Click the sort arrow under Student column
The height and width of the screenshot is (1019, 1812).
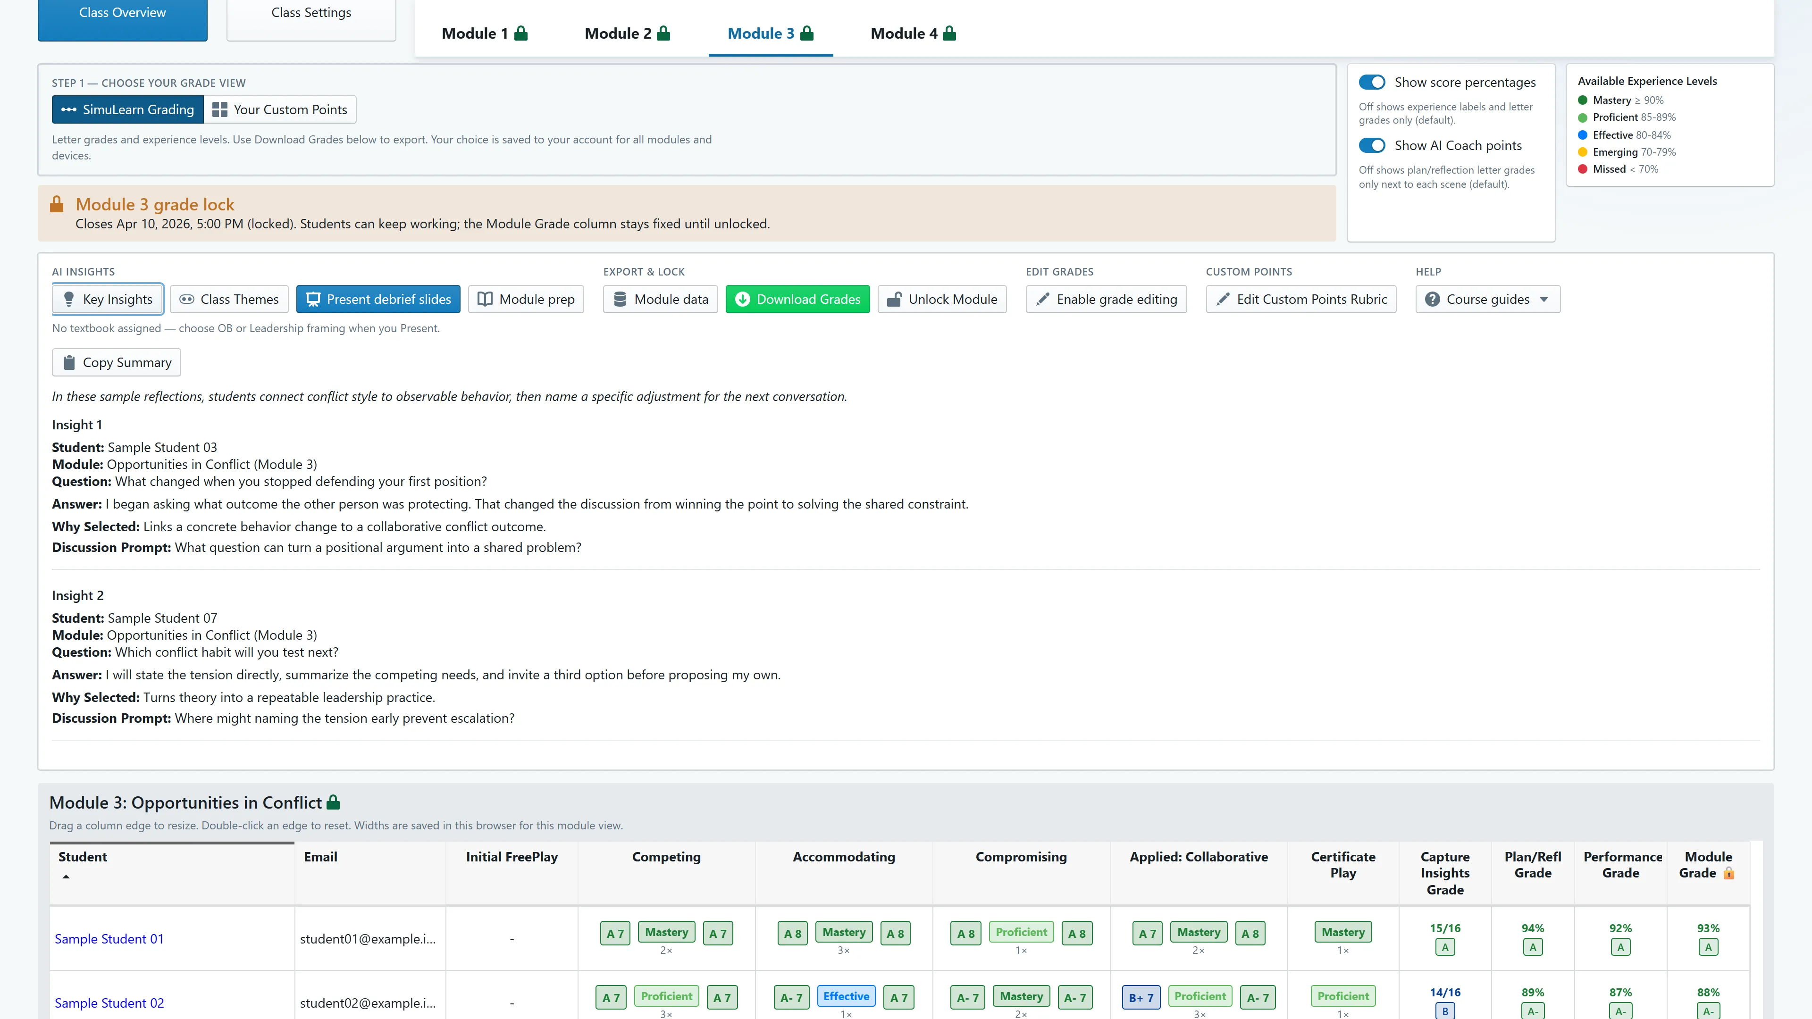pyautogui.click(x=66, y=876)
